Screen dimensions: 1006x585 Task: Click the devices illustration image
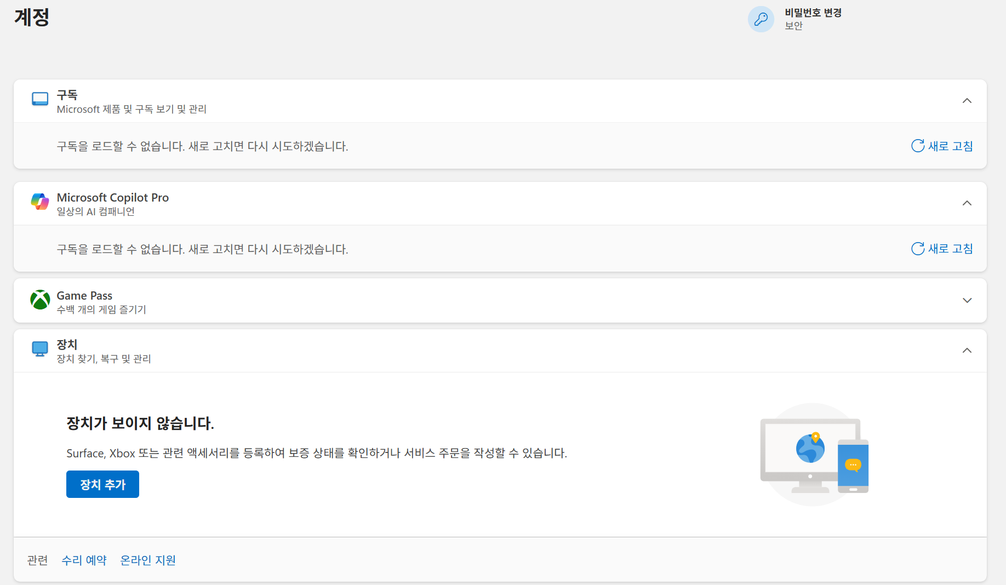(814, 455)
